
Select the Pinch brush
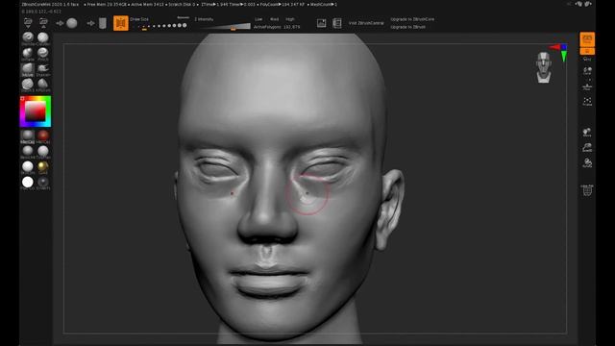(43, 54)
